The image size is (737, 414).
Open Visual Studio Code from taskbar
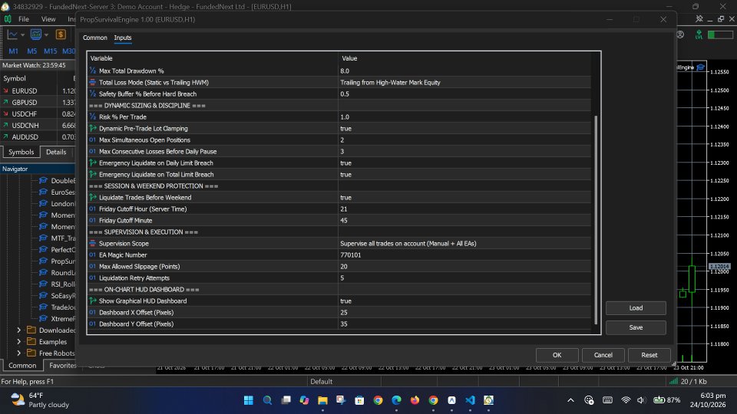point(470,400)
